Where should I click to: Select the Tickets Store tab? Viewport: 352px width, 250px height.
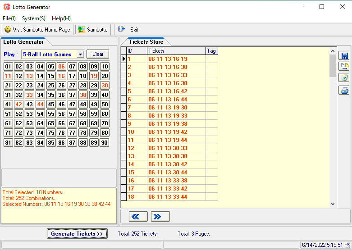146,42
